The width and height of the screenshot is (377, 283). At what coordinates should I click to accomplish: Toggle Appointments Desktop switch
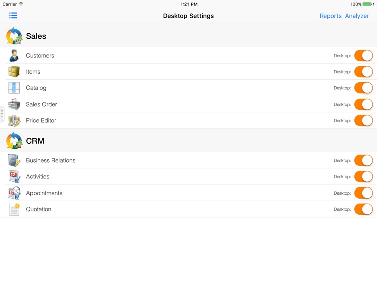coord(363,193)
